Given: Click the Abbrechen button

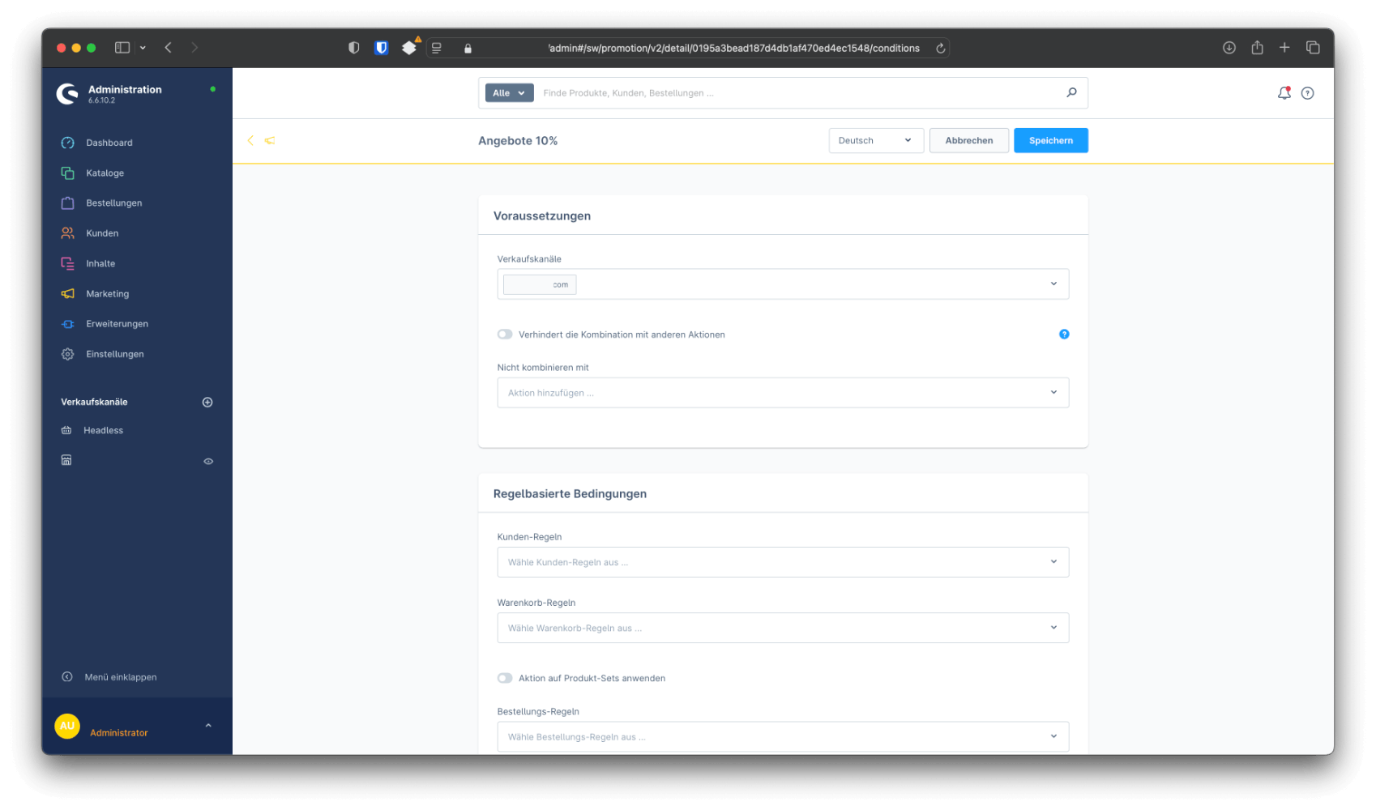Looking at the screenshot, I should [968, 140].
